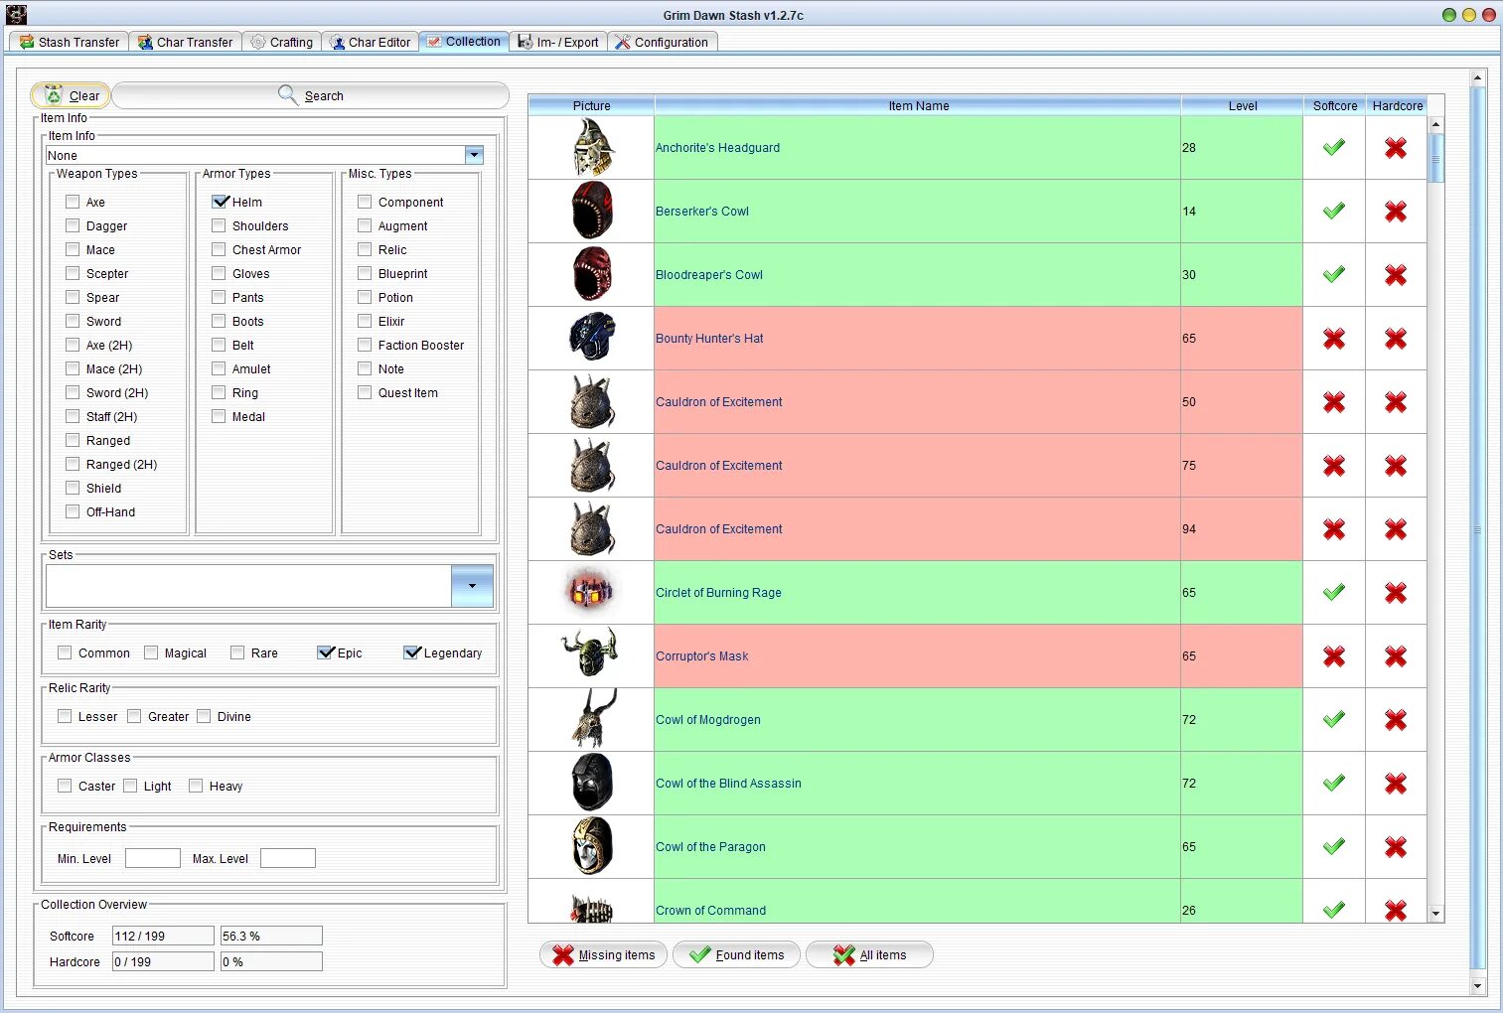
Task: Click Hardcore red X for Bloodreaper's Cowl
Action: [1396, 275]
